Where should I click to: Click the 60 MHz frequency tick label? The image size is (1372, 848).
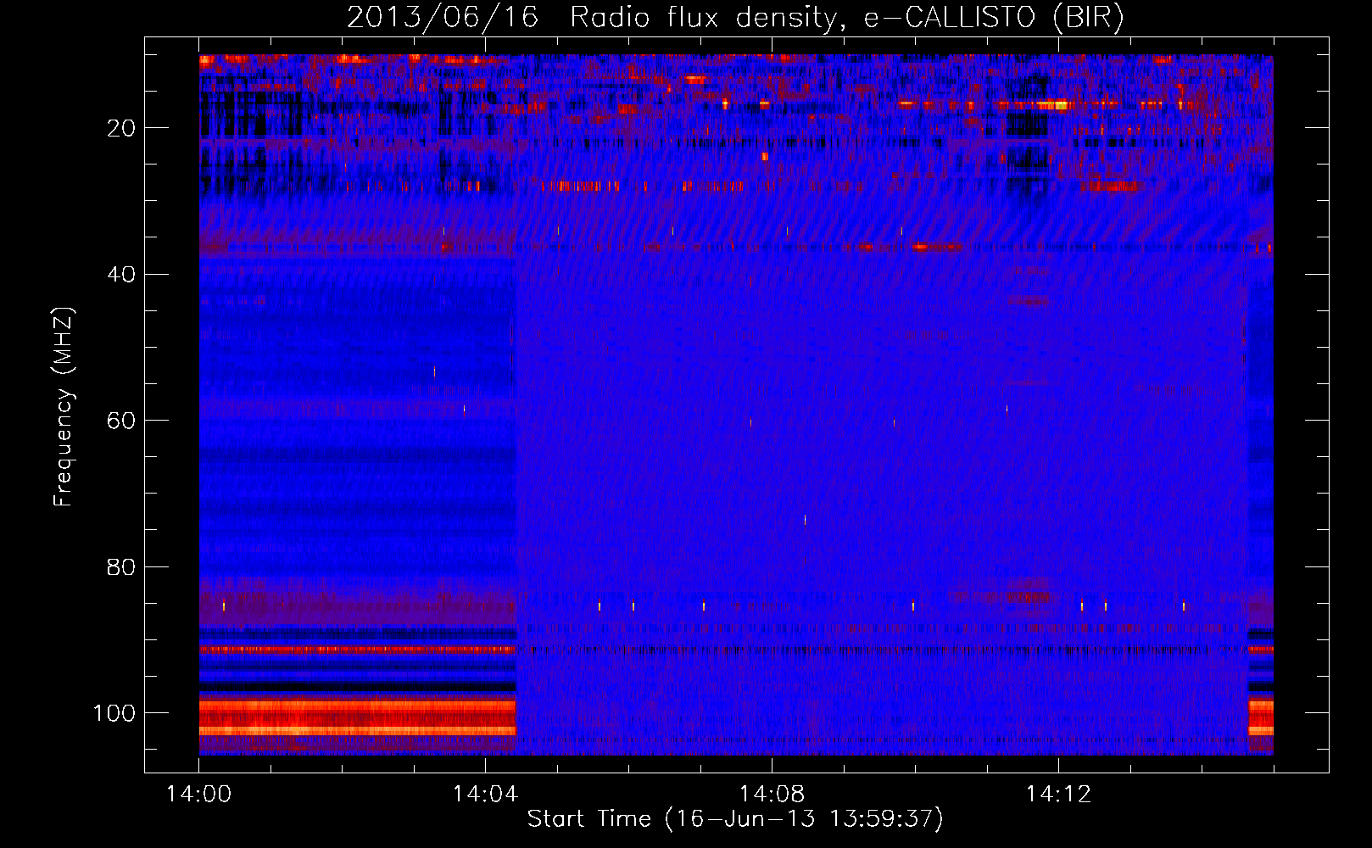[x=121, y=421]
